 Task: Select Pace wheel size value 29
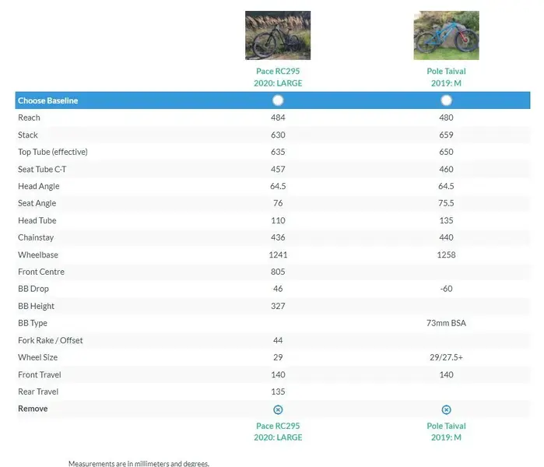[278, 357]
